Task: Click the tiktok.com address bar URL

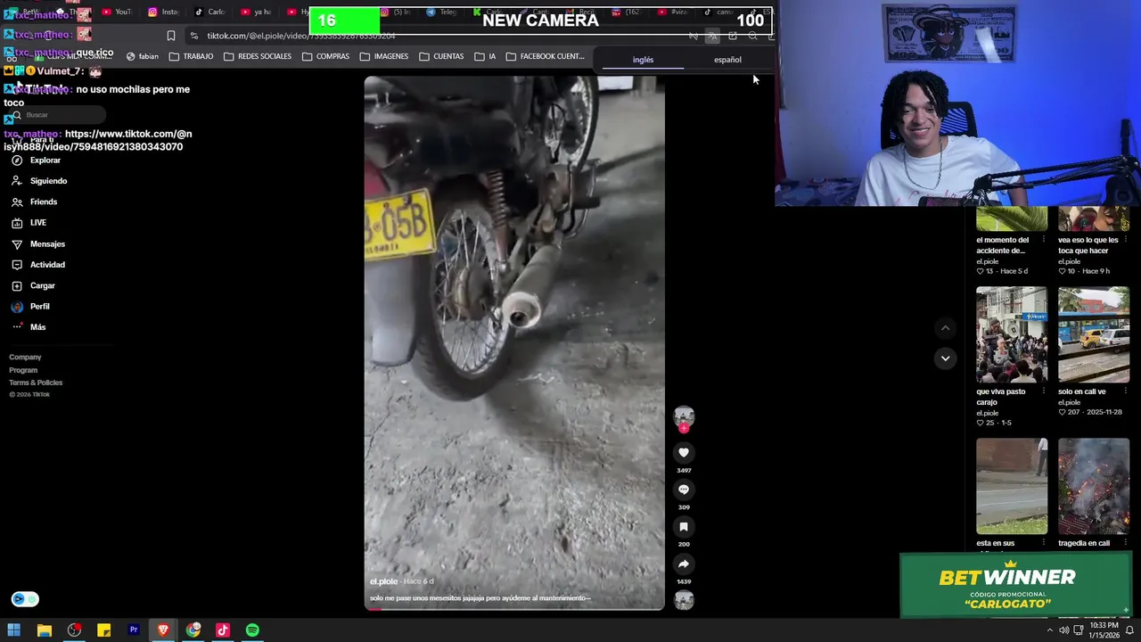Action: [x=301, y=36]
